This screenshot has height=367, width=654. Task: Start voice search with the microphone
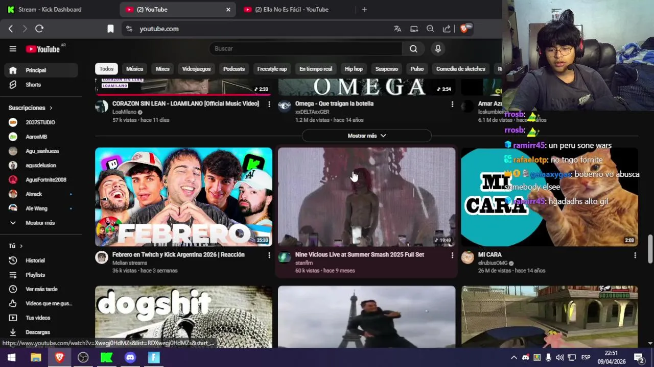[x=437, y=49]
